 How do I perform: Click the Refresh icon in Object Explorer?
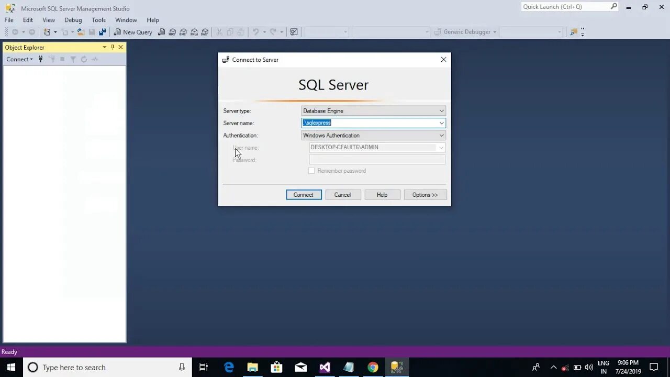click(x=84, y=59)
